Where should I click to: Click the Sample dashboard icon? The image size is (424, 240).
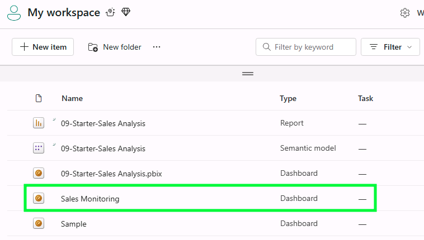(39, 223)
